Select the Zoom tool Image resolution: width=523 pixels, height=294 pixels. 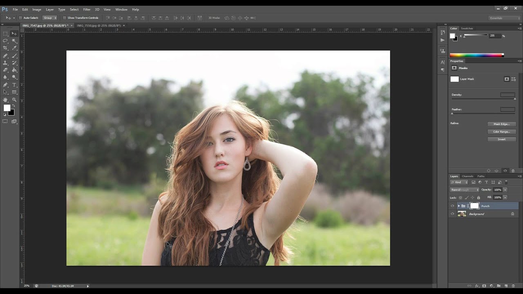point(14,99)
